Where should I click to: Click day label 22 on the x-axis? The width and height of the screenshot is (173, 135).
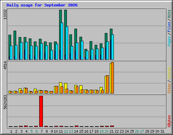click(x=117, y=131)
